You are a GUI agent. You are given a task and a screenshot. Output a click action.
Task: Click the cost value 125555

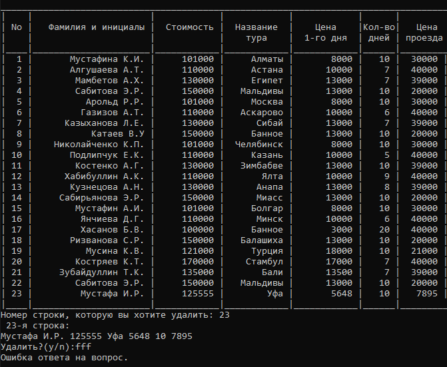pyautogui.click(x=198, y=294)
